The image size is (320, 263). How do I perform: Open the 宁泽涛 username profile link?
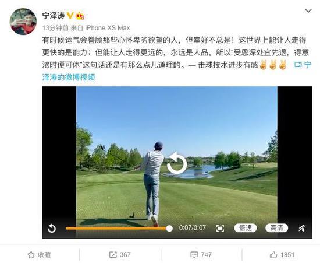coord(54,16)
